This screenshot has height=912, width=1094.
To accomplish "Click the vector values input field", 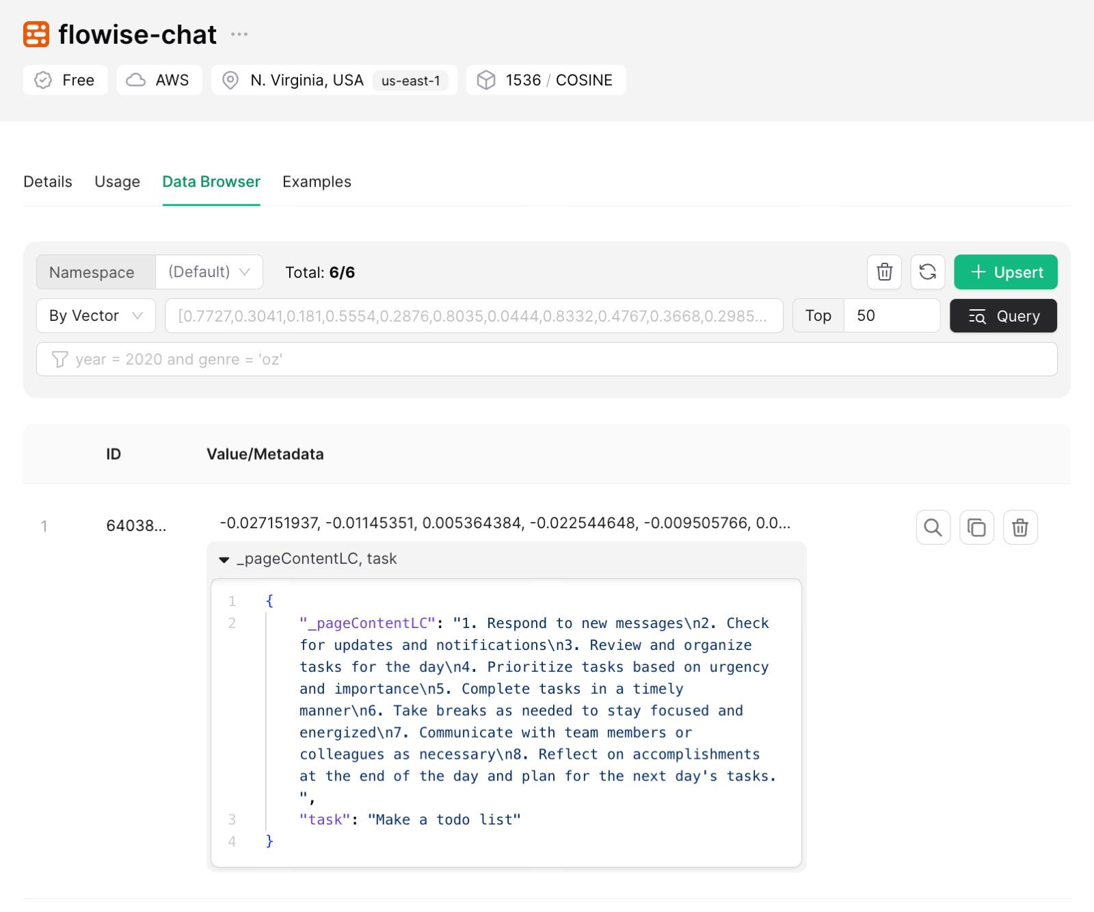I will pos(473,316).
